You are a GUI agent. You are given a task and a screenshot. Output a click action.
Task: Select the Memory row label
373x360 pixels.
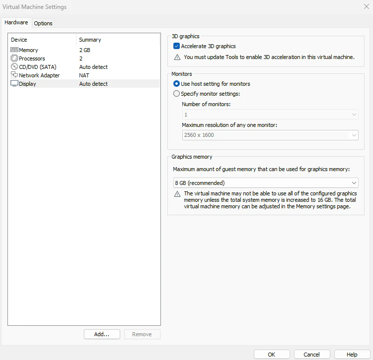[28, 50]
